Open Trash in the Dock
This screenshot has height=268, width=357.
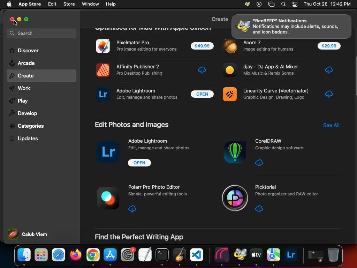(333, 254)
